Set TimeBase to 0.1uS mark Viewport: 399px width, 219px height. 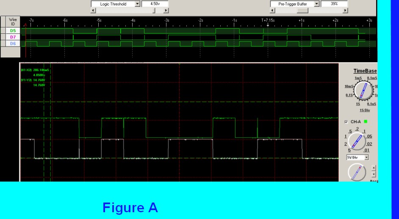pos(371,104)
